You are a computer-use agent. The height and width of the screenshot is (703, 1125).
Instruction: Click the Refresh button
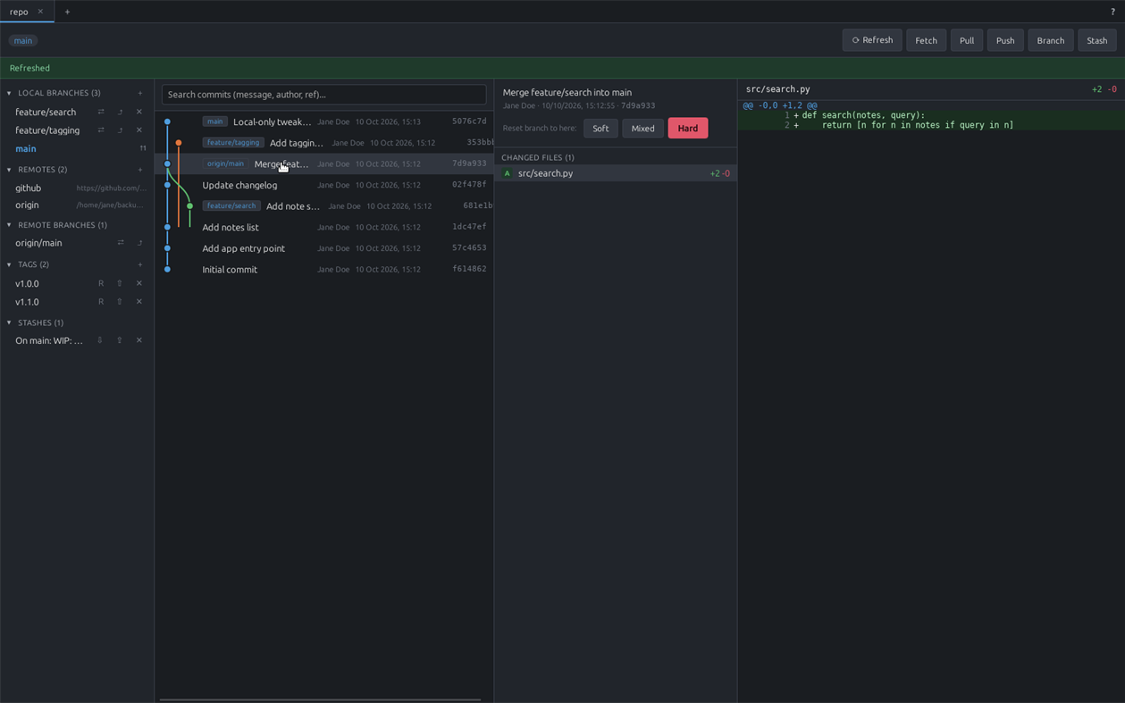[x=872, y=40]
